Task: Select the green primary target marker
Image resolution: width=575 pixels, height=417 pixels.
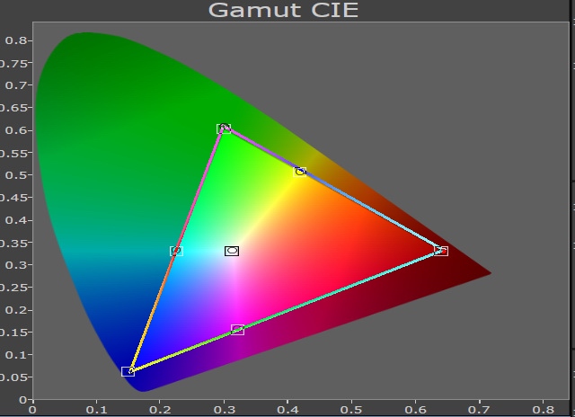Action: coord(224,129)
